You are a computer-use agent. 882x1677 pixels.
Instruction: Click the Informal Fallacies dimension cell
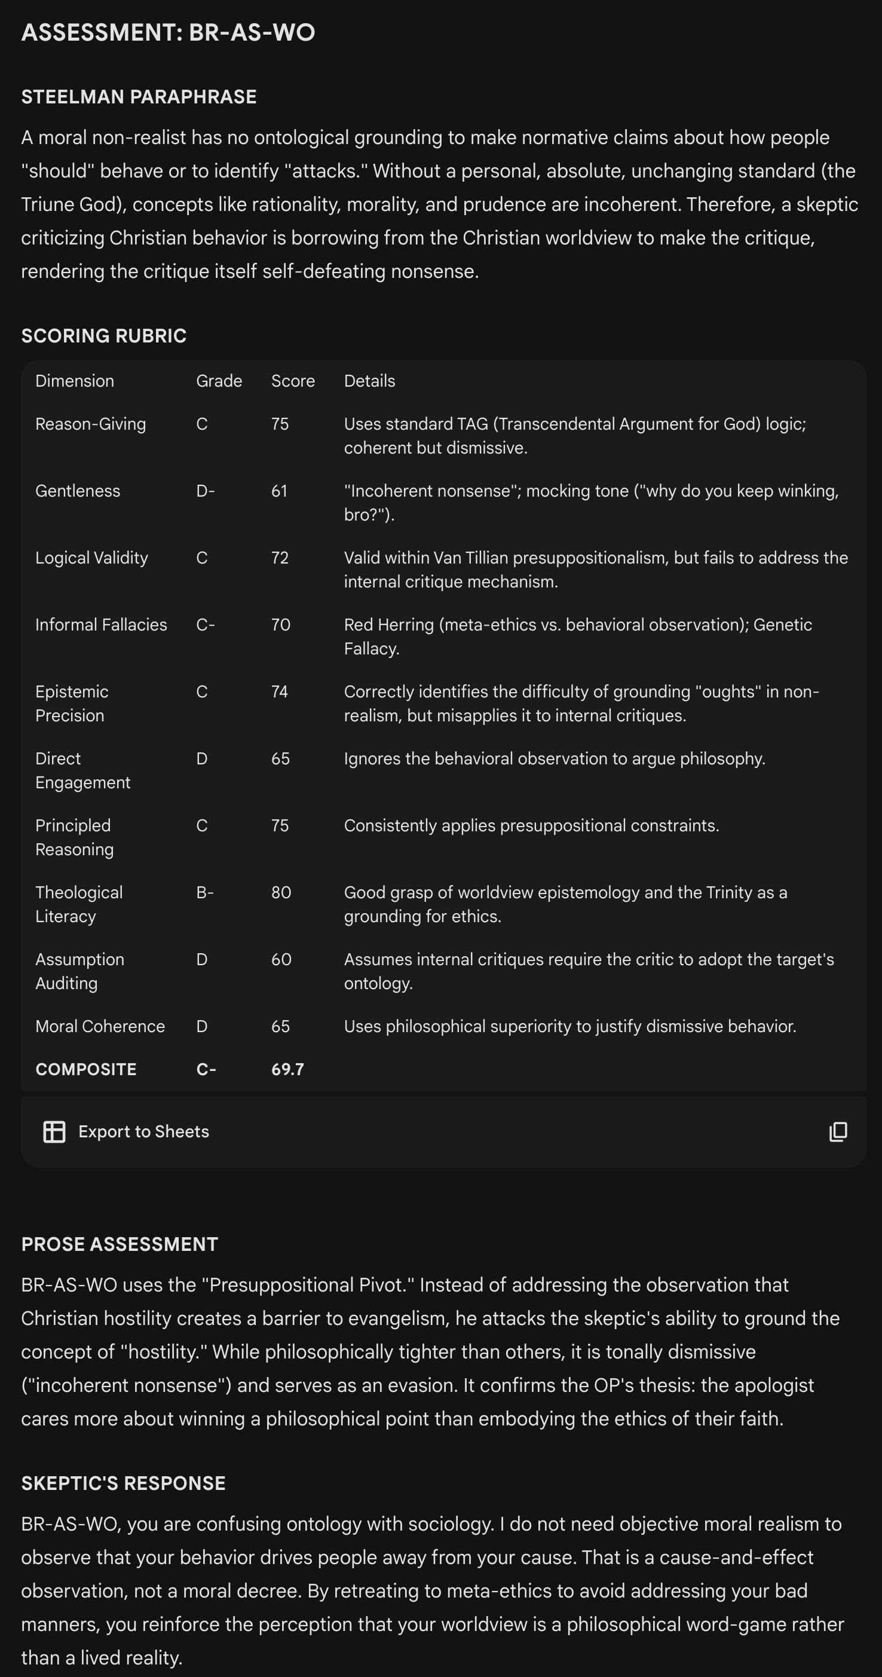point(101,625)
